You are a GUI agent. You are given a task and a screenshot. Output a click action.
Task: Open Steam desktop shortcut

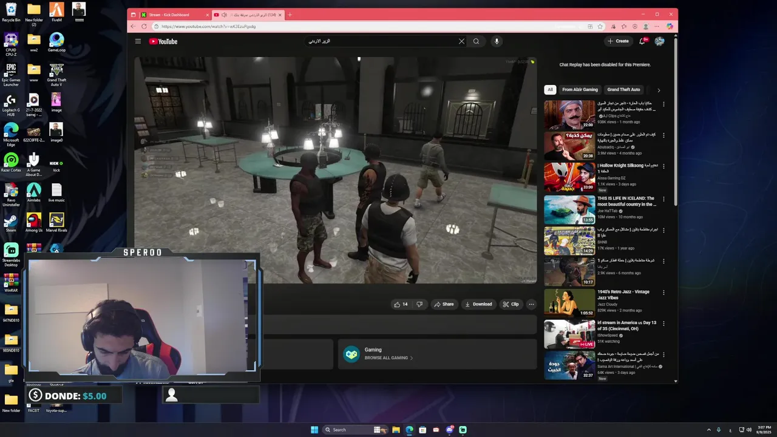tap(11, 222)
